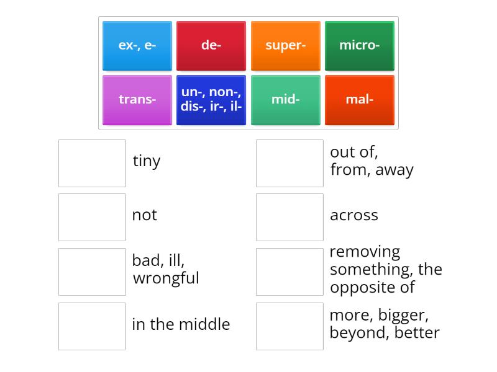Click the 'tiny' definition text
The height and width of the screenshot is (372, 497).
[147, 161]
